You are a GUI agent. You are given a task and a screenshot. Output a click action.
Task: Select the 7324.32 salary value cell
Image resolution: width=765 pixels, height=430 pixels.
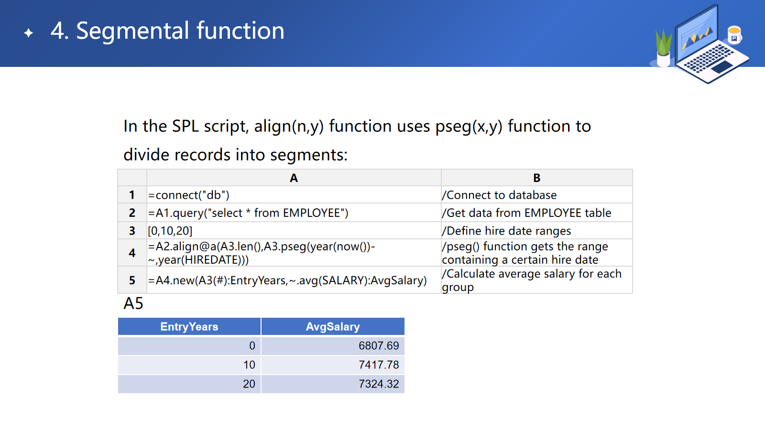coord(333,384)
